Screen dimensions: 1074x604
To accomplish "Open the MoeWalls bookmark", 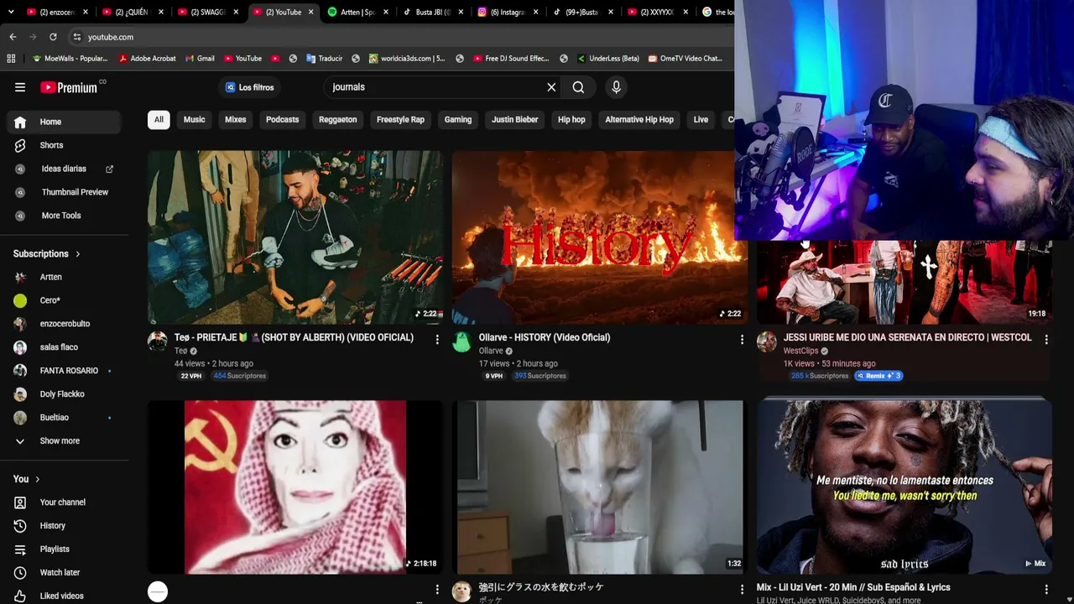I will [70, 59].
